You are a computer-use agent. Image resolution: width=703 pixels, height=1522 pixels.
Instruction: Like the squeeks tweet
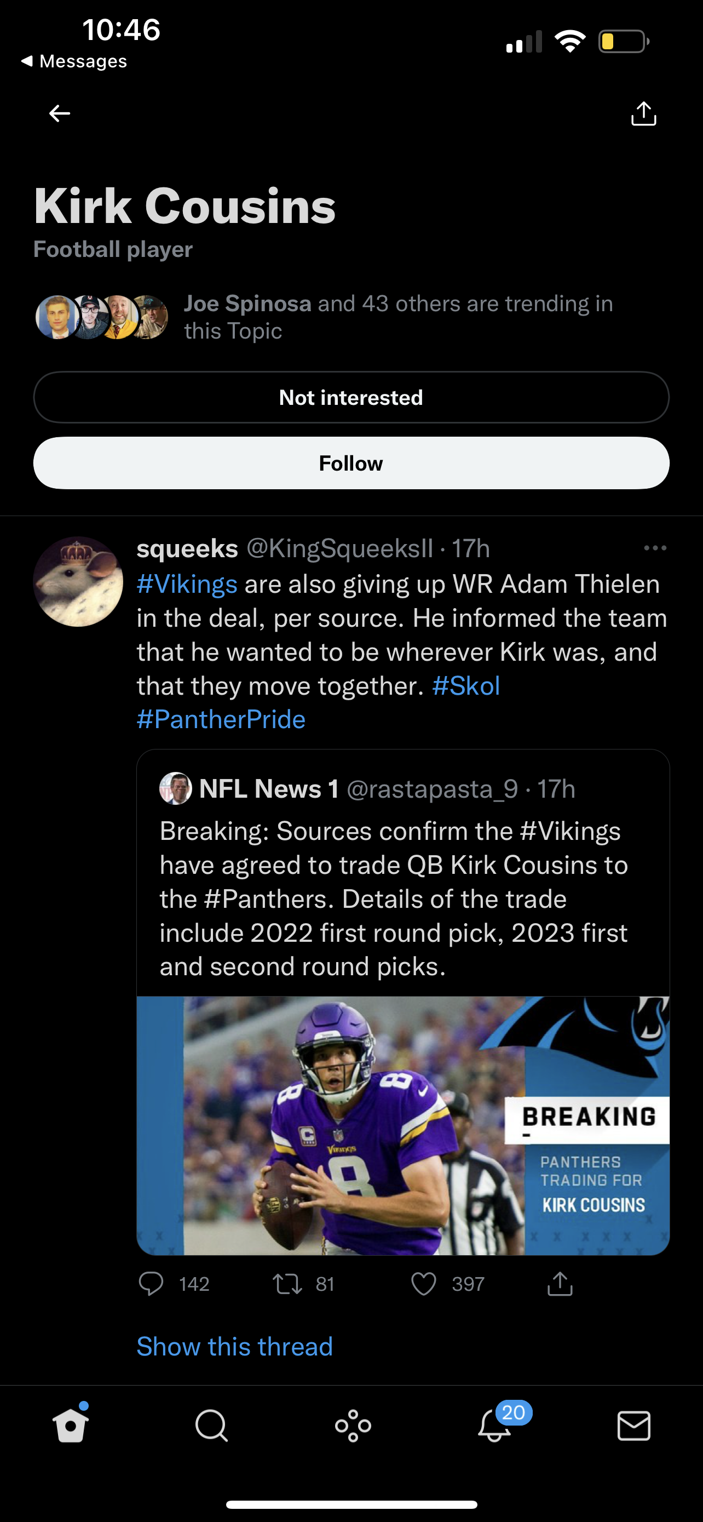tap(423, 1284)
